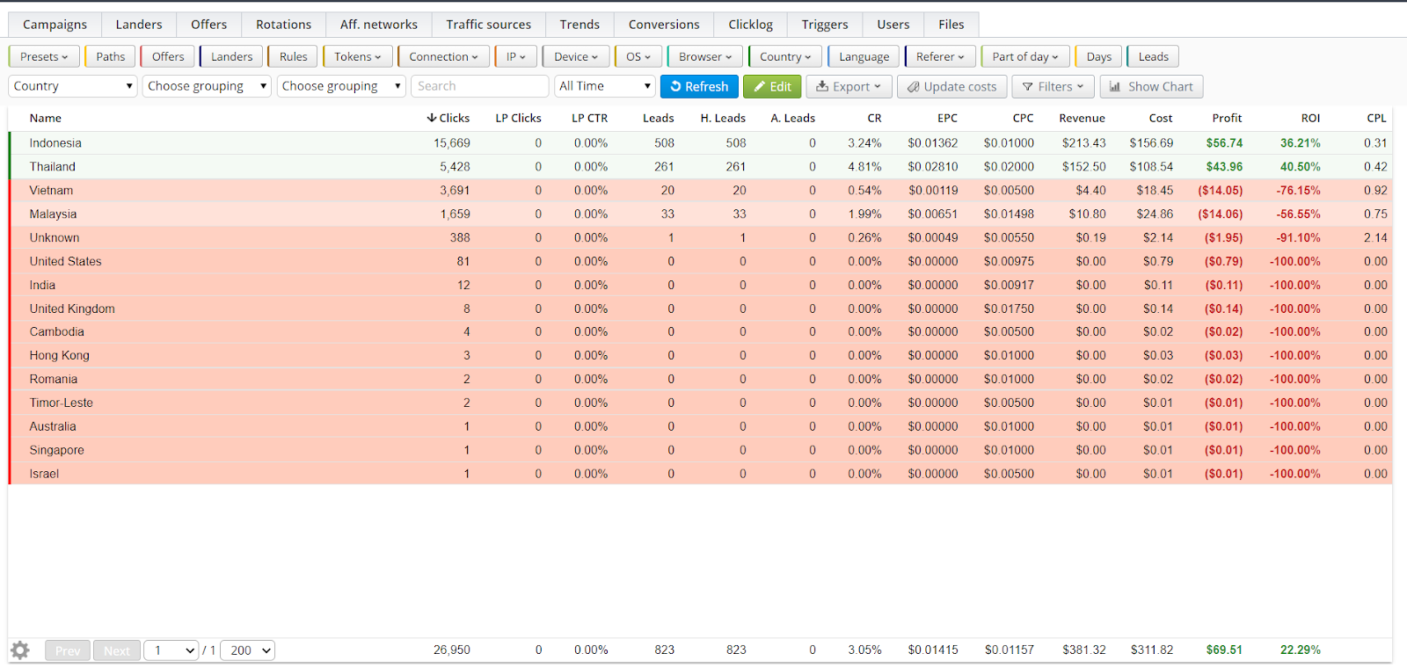Image resolution: width=1407 pixels, height=668 pixels.
Task: Click the Refresh button
Action: 699,86
